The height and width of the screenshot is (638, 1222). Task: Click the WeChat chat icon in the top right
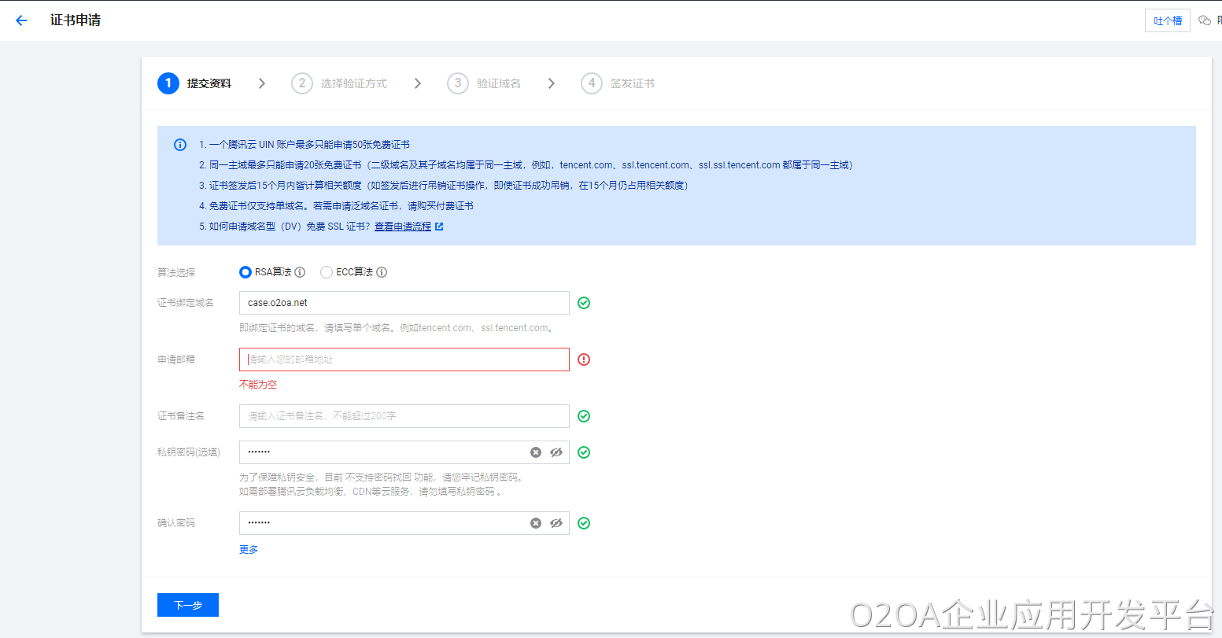pos(1204,20)
